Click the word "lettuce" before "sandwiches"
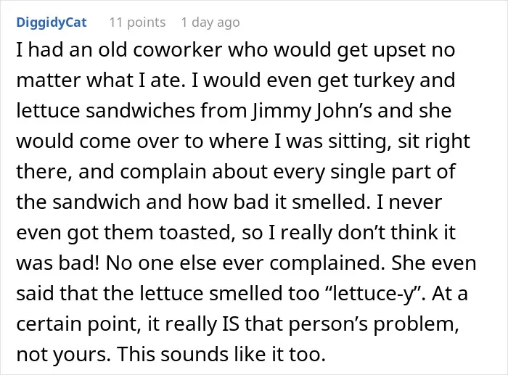The height and width of the screenshot is (375, 508). [49, 111]
